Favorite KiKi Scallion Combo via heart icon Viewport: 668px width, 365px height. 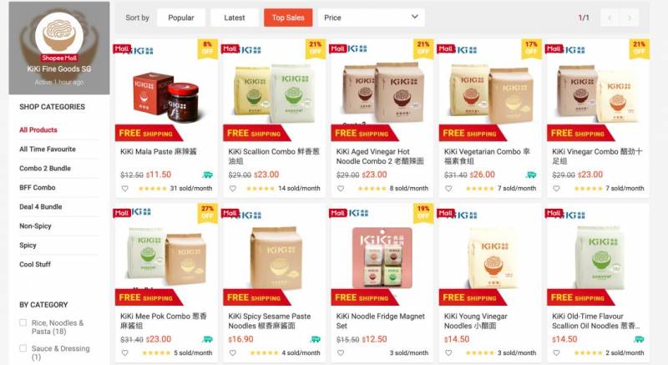(233, 188)
